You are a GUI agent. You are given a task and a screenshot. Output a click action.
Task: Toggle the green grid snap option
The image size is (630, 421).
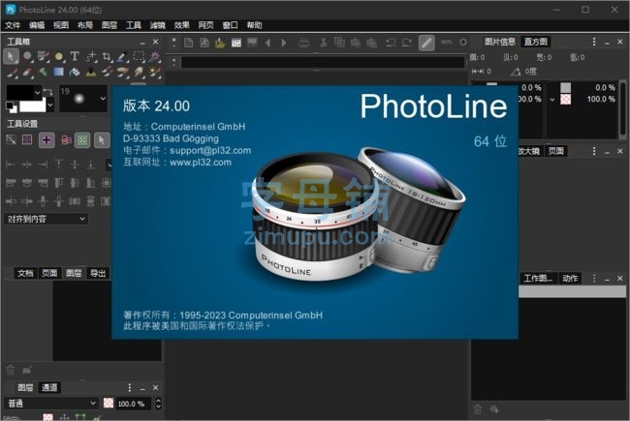point(82,140)
